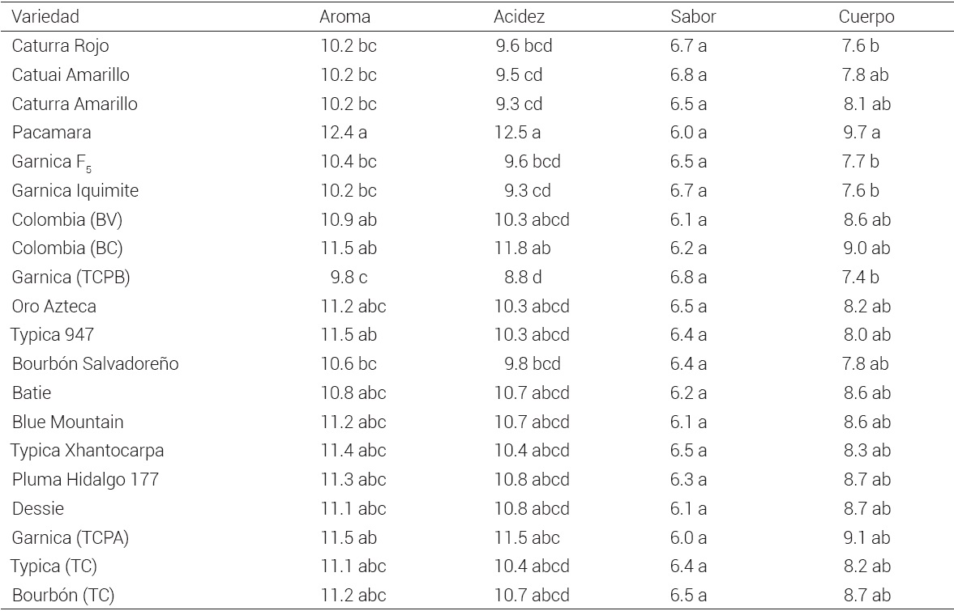Click the Caturra Rojo variety name
The image size is (954, 611).
[60, 46]
